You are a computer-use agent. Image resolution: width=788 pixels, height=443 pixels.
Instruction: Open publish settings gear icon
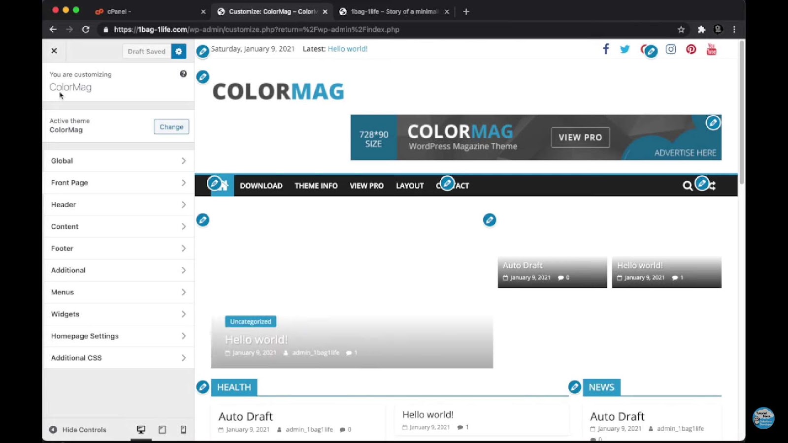point(179,51)
